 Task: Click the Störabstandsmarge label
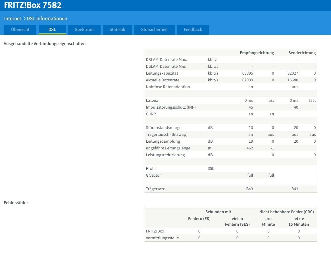[x=164, y=128]
